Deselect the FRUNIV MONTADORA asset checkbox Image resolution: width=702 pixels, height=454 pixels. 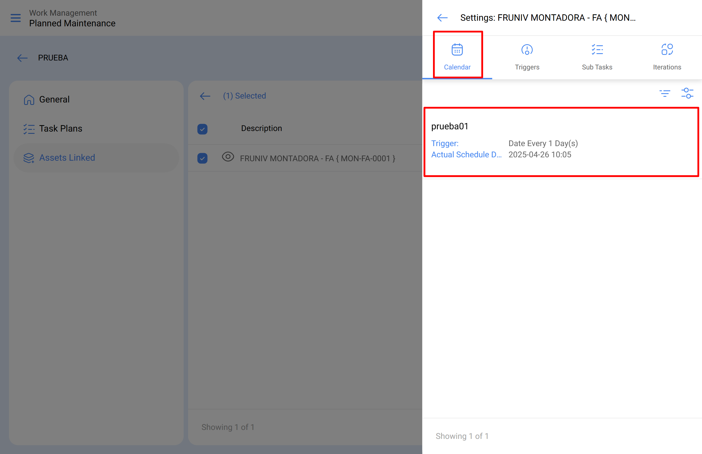pyautogui.click(x=202, y=158)
